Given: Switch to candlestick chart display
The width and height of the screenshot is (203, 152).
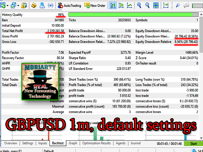Looking at the screenshot, I should click(x=121, y=5).
